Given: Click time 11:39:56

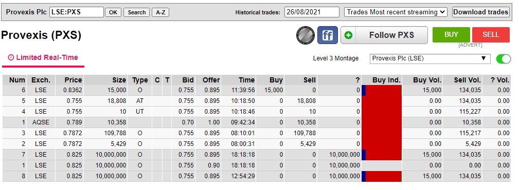Looking at the screenshot, I should (243, 90).
